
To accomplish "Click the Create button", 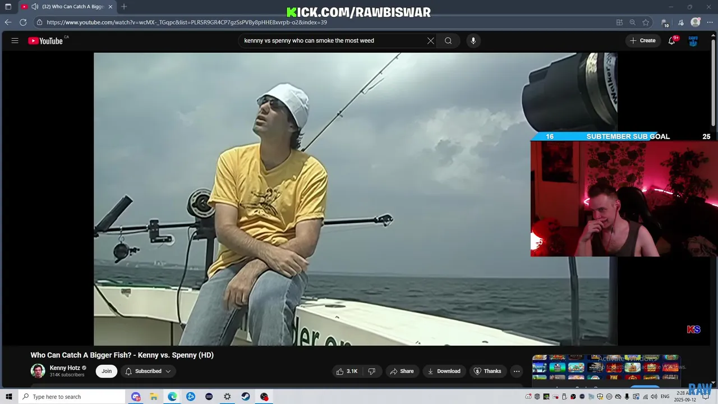I will point(643,40).
